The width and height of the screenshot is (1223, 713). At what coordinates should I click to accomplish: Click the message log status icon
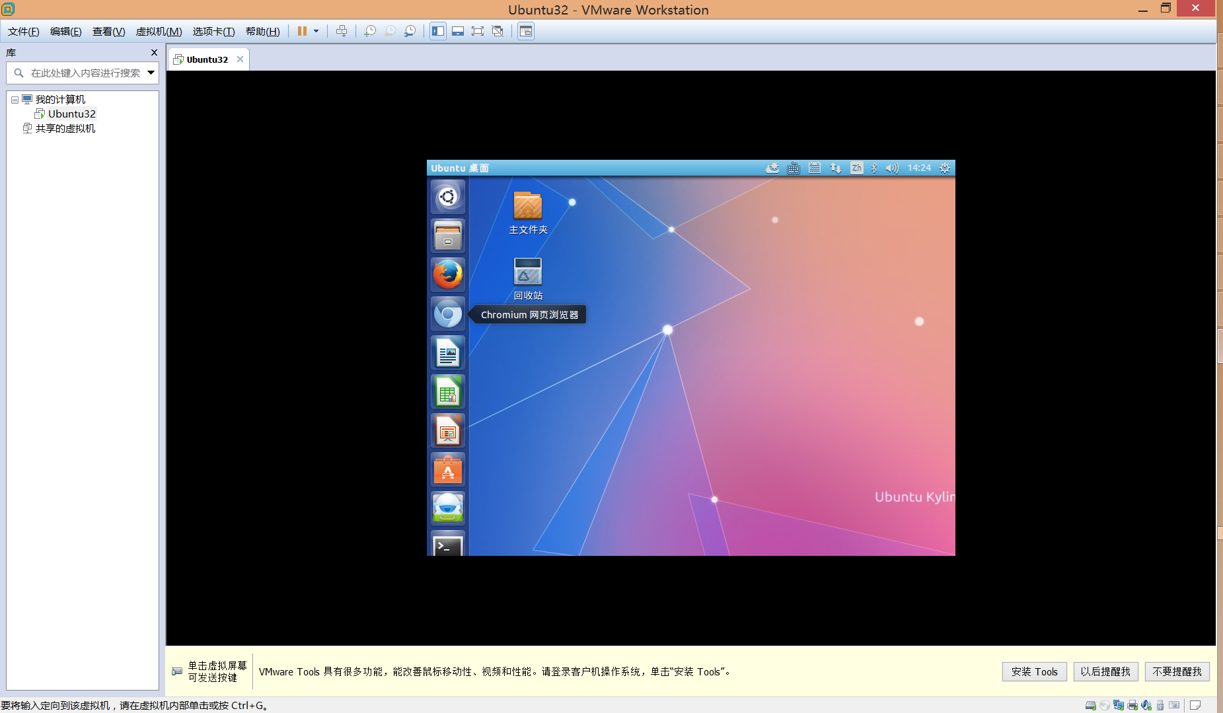pyautogui.click(x=1195, y=706)
